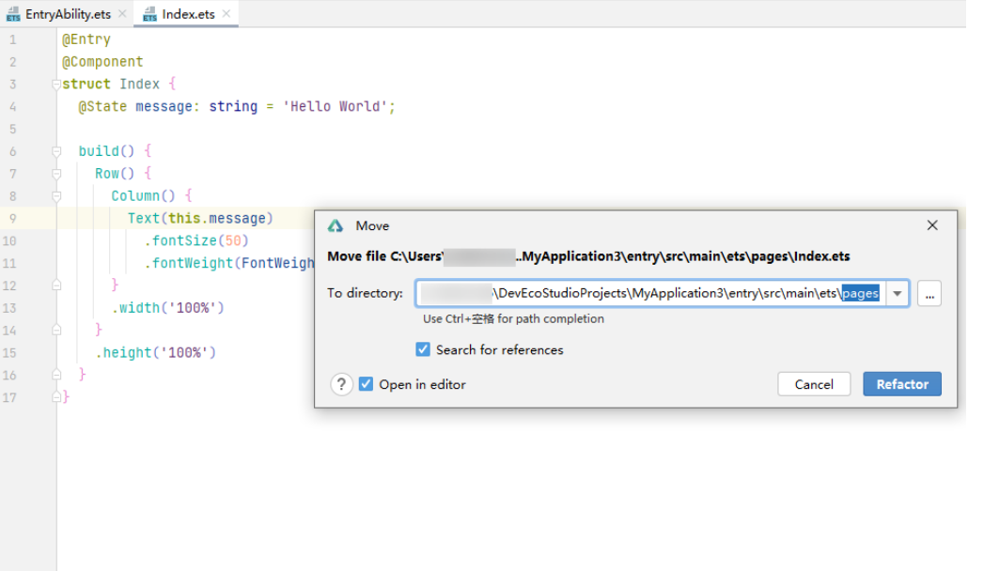Screen dimensions: 984x571
Task: Fold the Column() block in gutter
Action: [56, 196]
